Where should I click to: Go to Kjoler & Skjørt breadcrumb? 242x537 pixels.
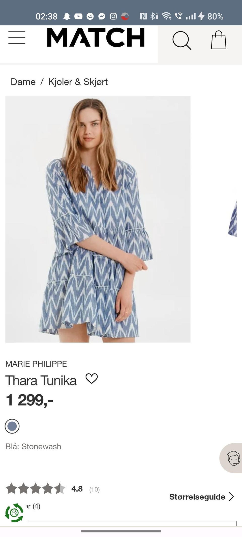[78, 82]
